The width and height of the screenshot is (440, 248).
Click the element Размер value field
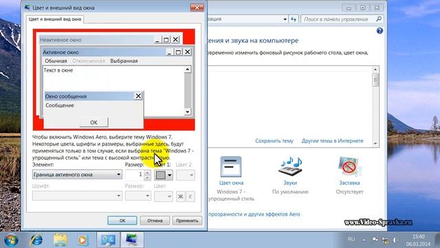(135, 175)
